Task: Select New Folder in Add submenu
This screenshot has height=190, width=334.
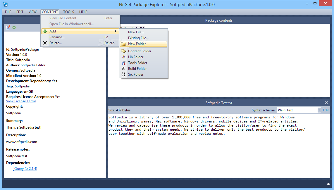Action: (x=143, y=44)
